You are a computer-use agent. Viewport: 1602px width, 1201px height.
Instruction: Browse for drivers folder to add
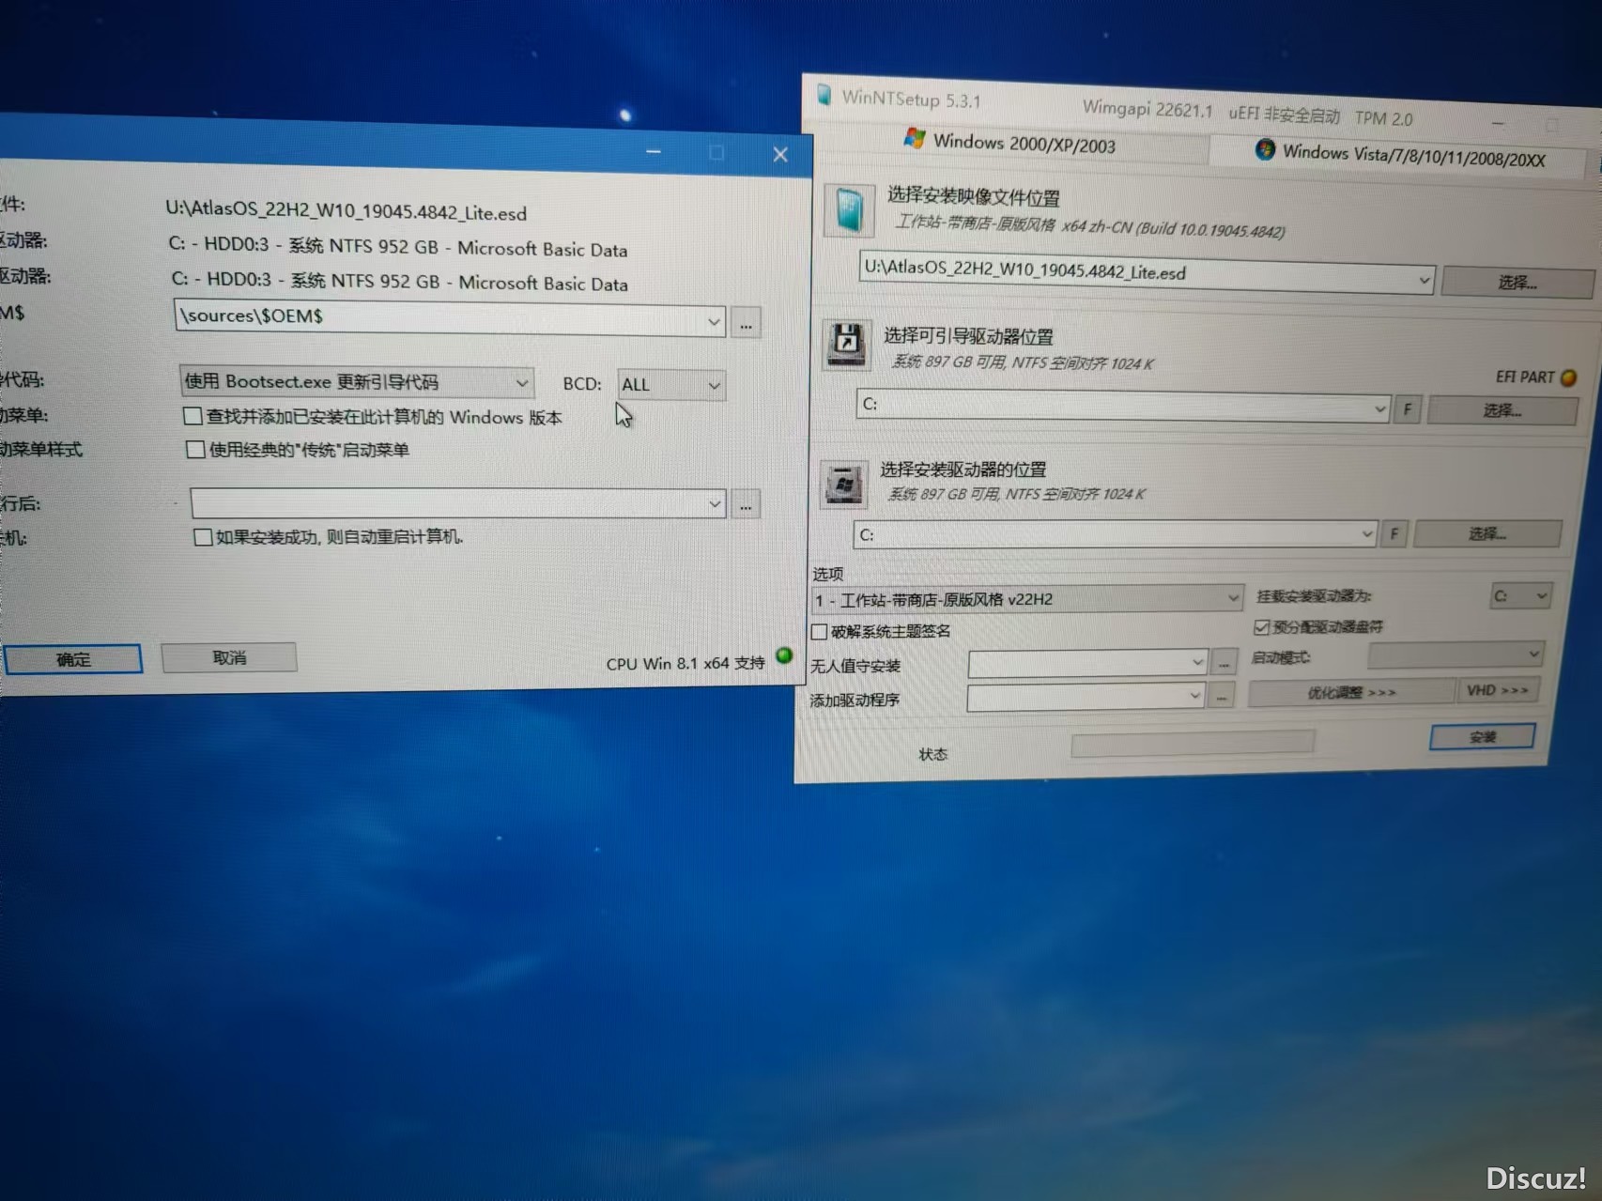[1220, 697]
